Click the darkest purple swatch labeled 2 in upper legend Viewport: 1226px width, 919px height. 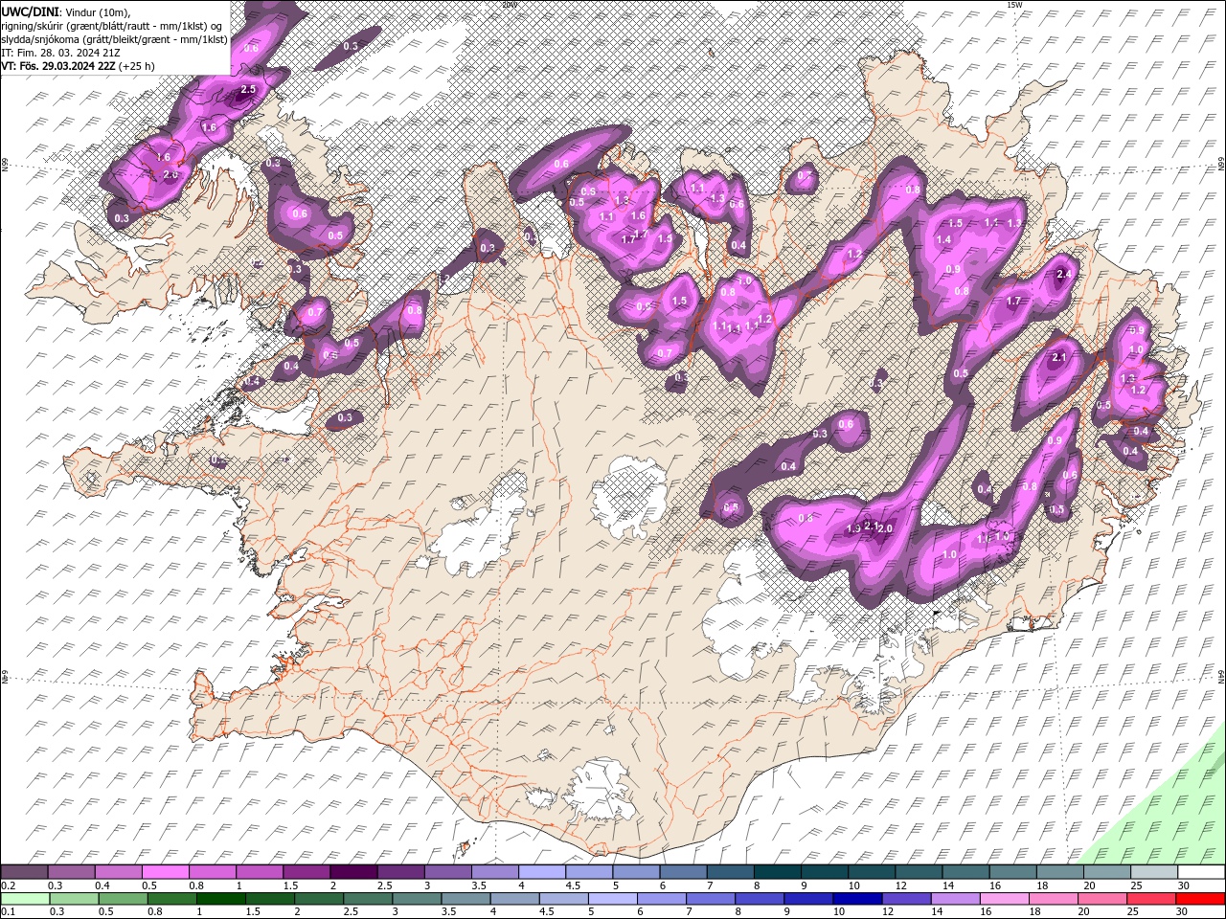pos(352,872)
